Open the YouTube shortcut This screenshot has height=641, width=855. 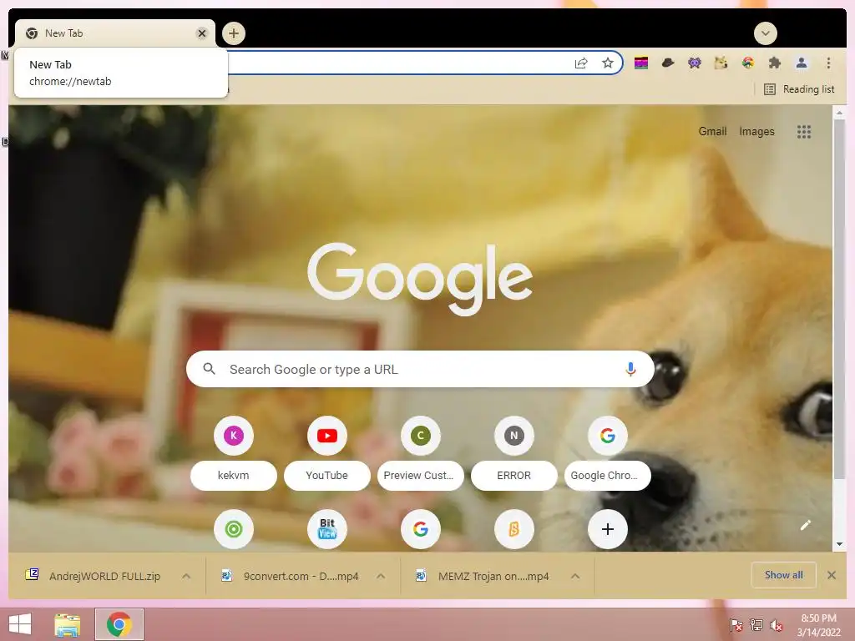[x=327, y=453]
